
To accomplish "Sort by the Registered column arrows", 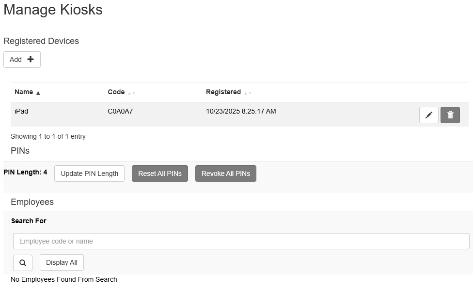I will click(x=247, y=93).
